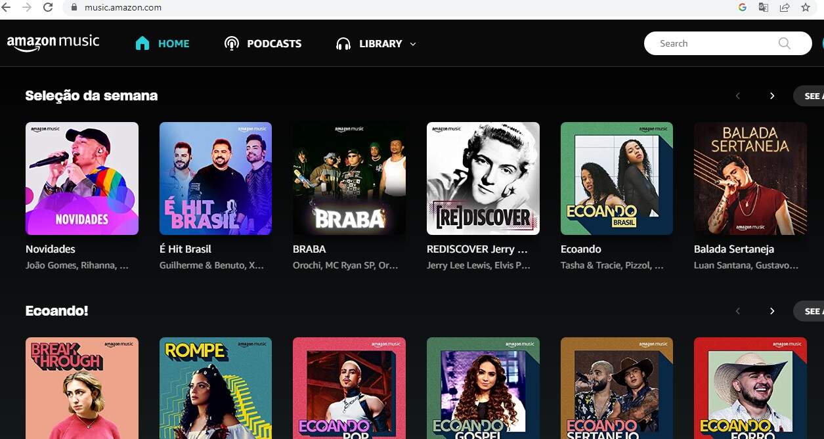Click artists text 'Jerry Lee Lewis, Elvis'

click(x=479, y=266)
